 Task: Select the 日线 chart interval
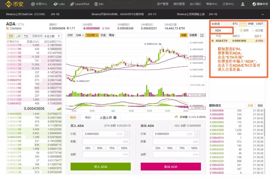pos(103,35)
